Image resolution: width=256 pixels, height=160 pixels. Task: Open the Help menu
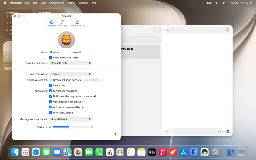pos(94,3)
